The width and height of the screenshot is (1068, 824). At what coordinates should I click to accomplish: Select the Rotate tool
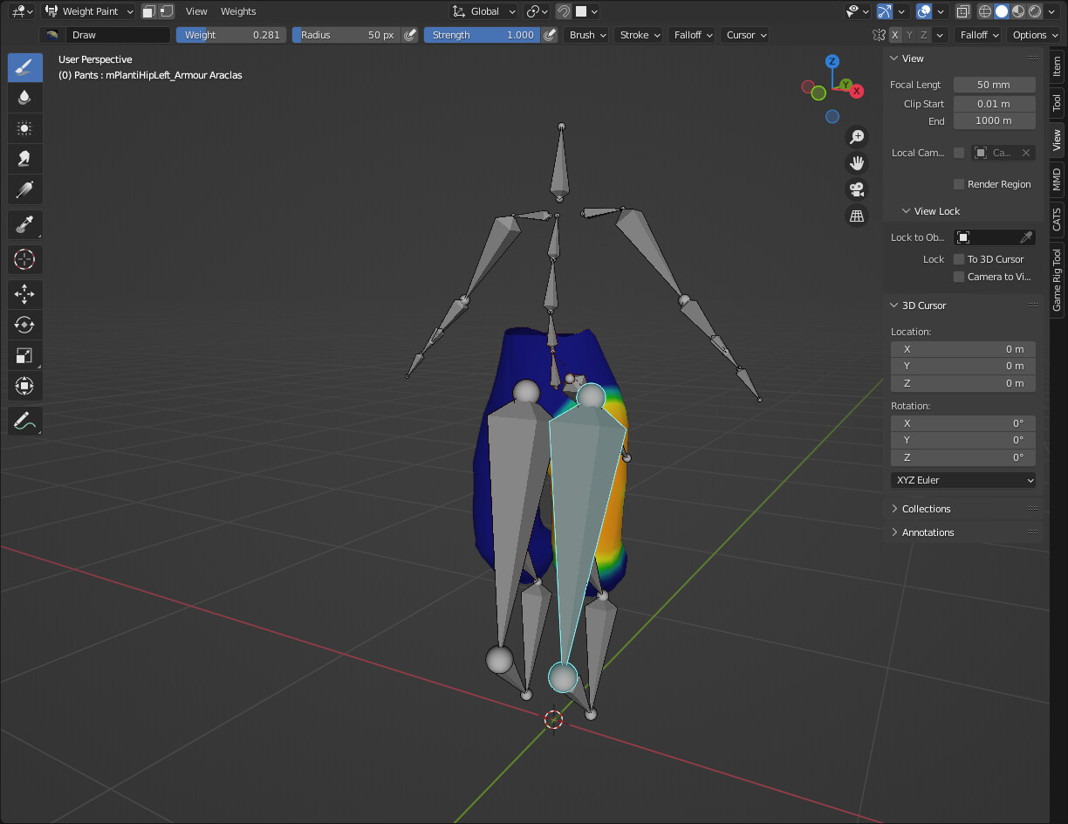[x=25, y=325]
